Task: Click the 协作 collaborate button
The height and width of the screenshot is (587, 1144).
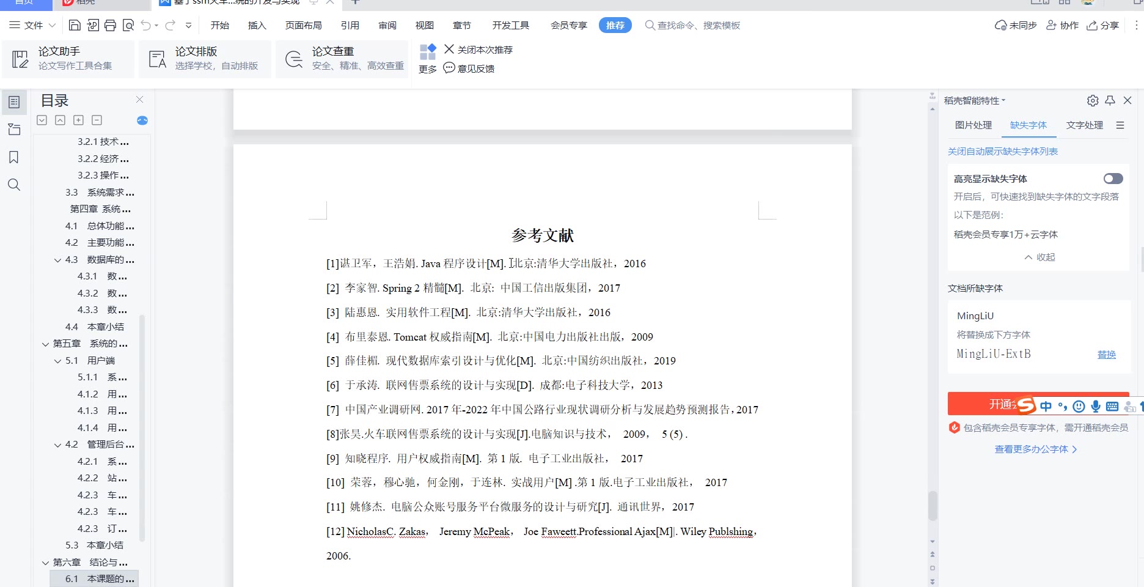Action: click(x=1062, y=25)
